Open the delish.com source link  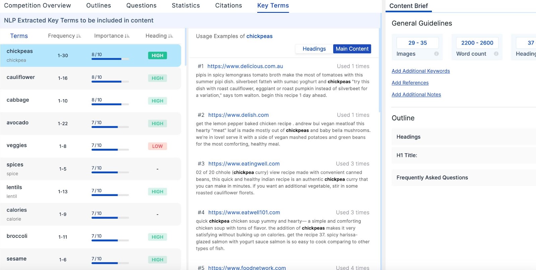coord(238,115)
